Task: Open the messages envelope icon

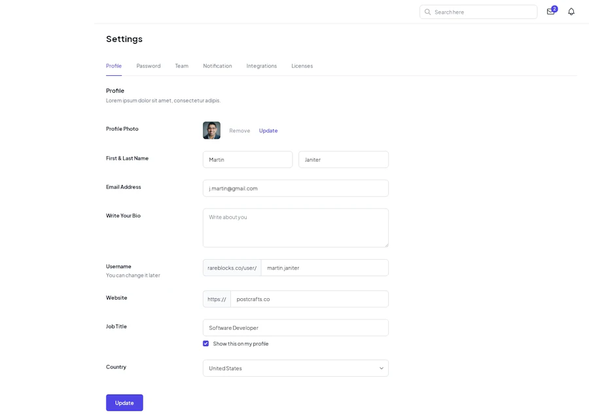Action: click(x=550, y=12)
